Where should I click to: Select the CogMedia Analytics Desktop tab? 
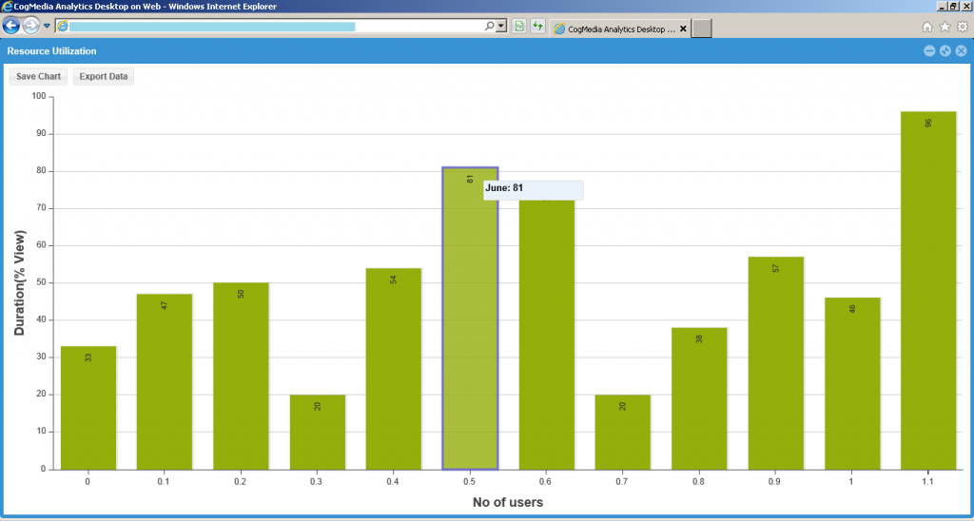coord(614,29)
